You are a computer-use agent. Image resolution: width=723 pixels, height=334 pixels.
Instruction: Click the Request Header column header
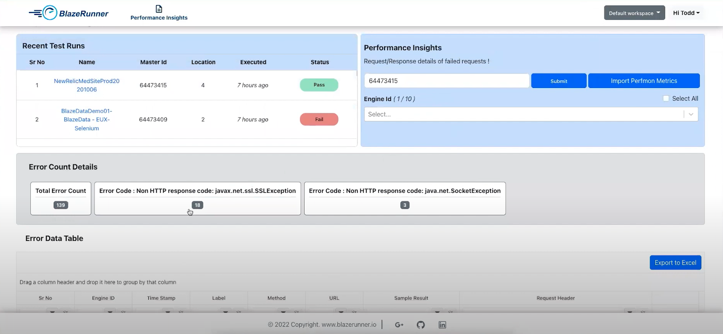coord(556,298)
